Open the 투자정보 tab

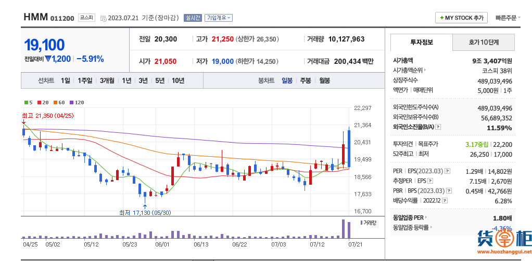[422, 42]
